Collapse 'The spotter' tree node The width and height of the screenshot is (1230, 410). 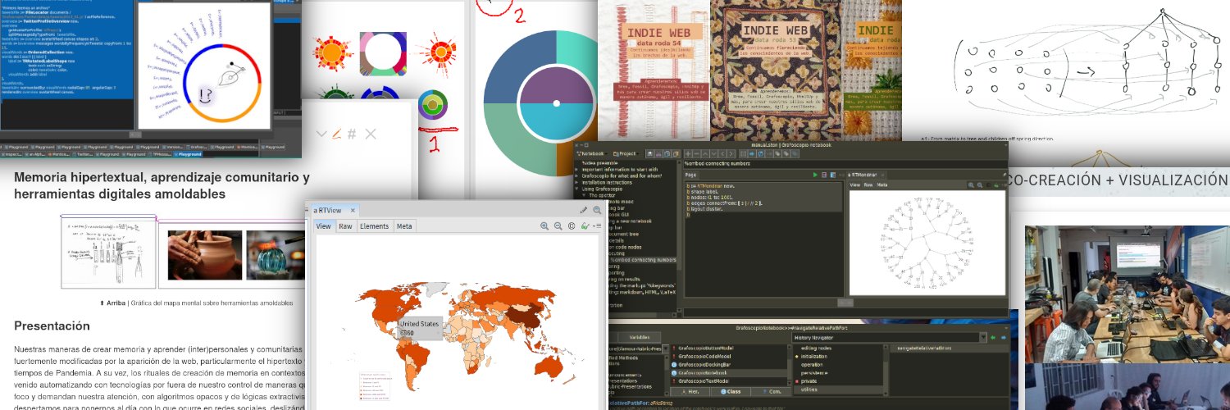click(x=583, y=195)
